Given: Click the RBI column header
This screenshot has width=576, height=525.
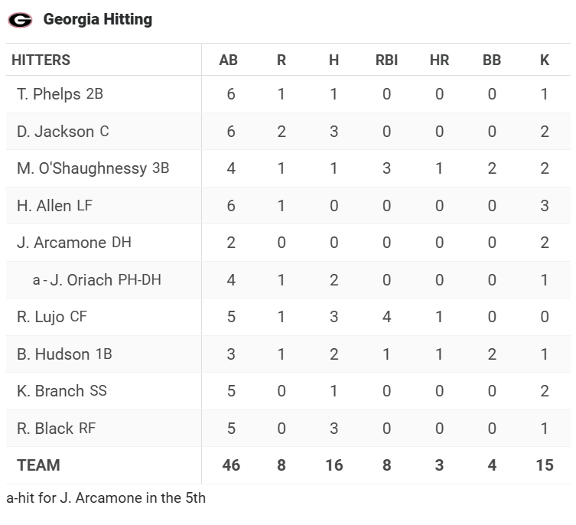Looking at the screenshot, I should (x=386, y=60).
